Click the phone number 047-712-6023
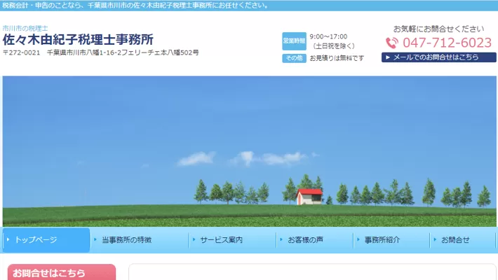The height and width of the screenshot is (280, 498). (x=447, y=43)
